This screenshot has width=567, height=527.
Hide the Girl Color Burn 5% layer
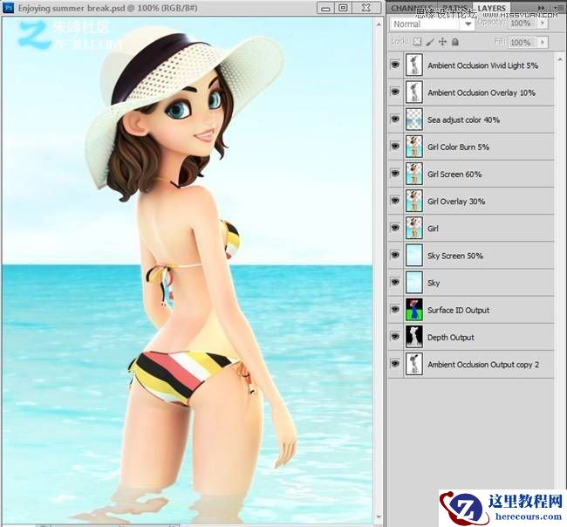395,146
